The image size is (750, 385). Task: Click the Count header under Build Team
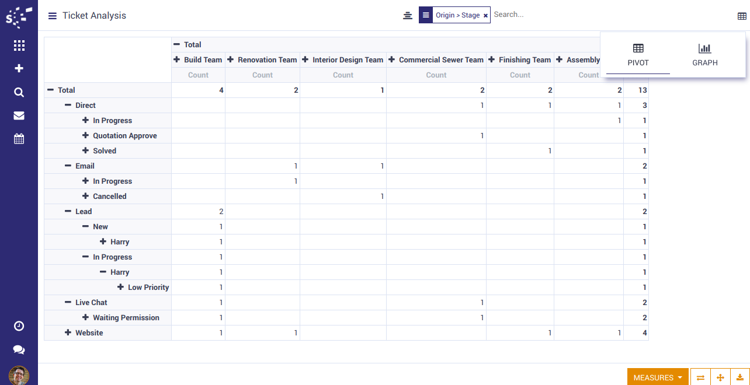(x=198, y=75)
